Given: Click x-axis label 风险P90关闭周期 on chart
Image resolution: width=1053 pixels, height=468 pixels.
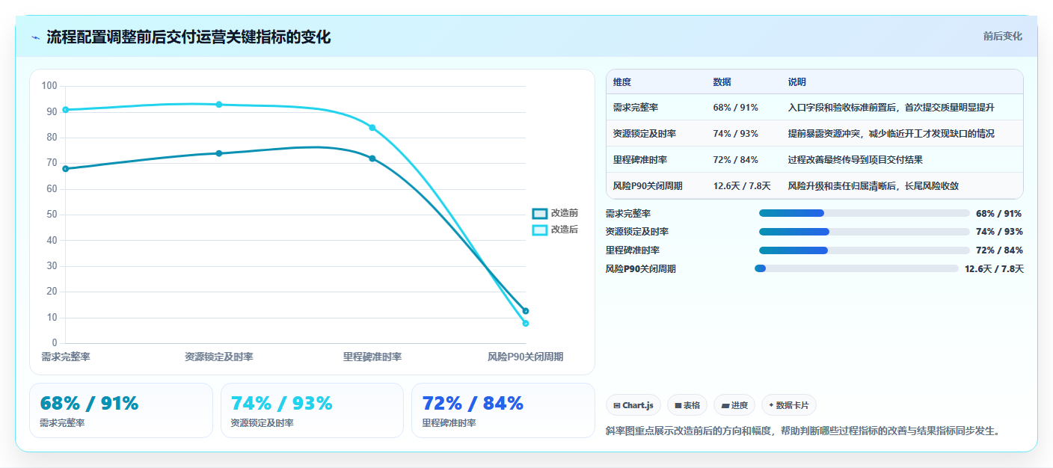Looking at the screenshot, I should click(526, 357).
